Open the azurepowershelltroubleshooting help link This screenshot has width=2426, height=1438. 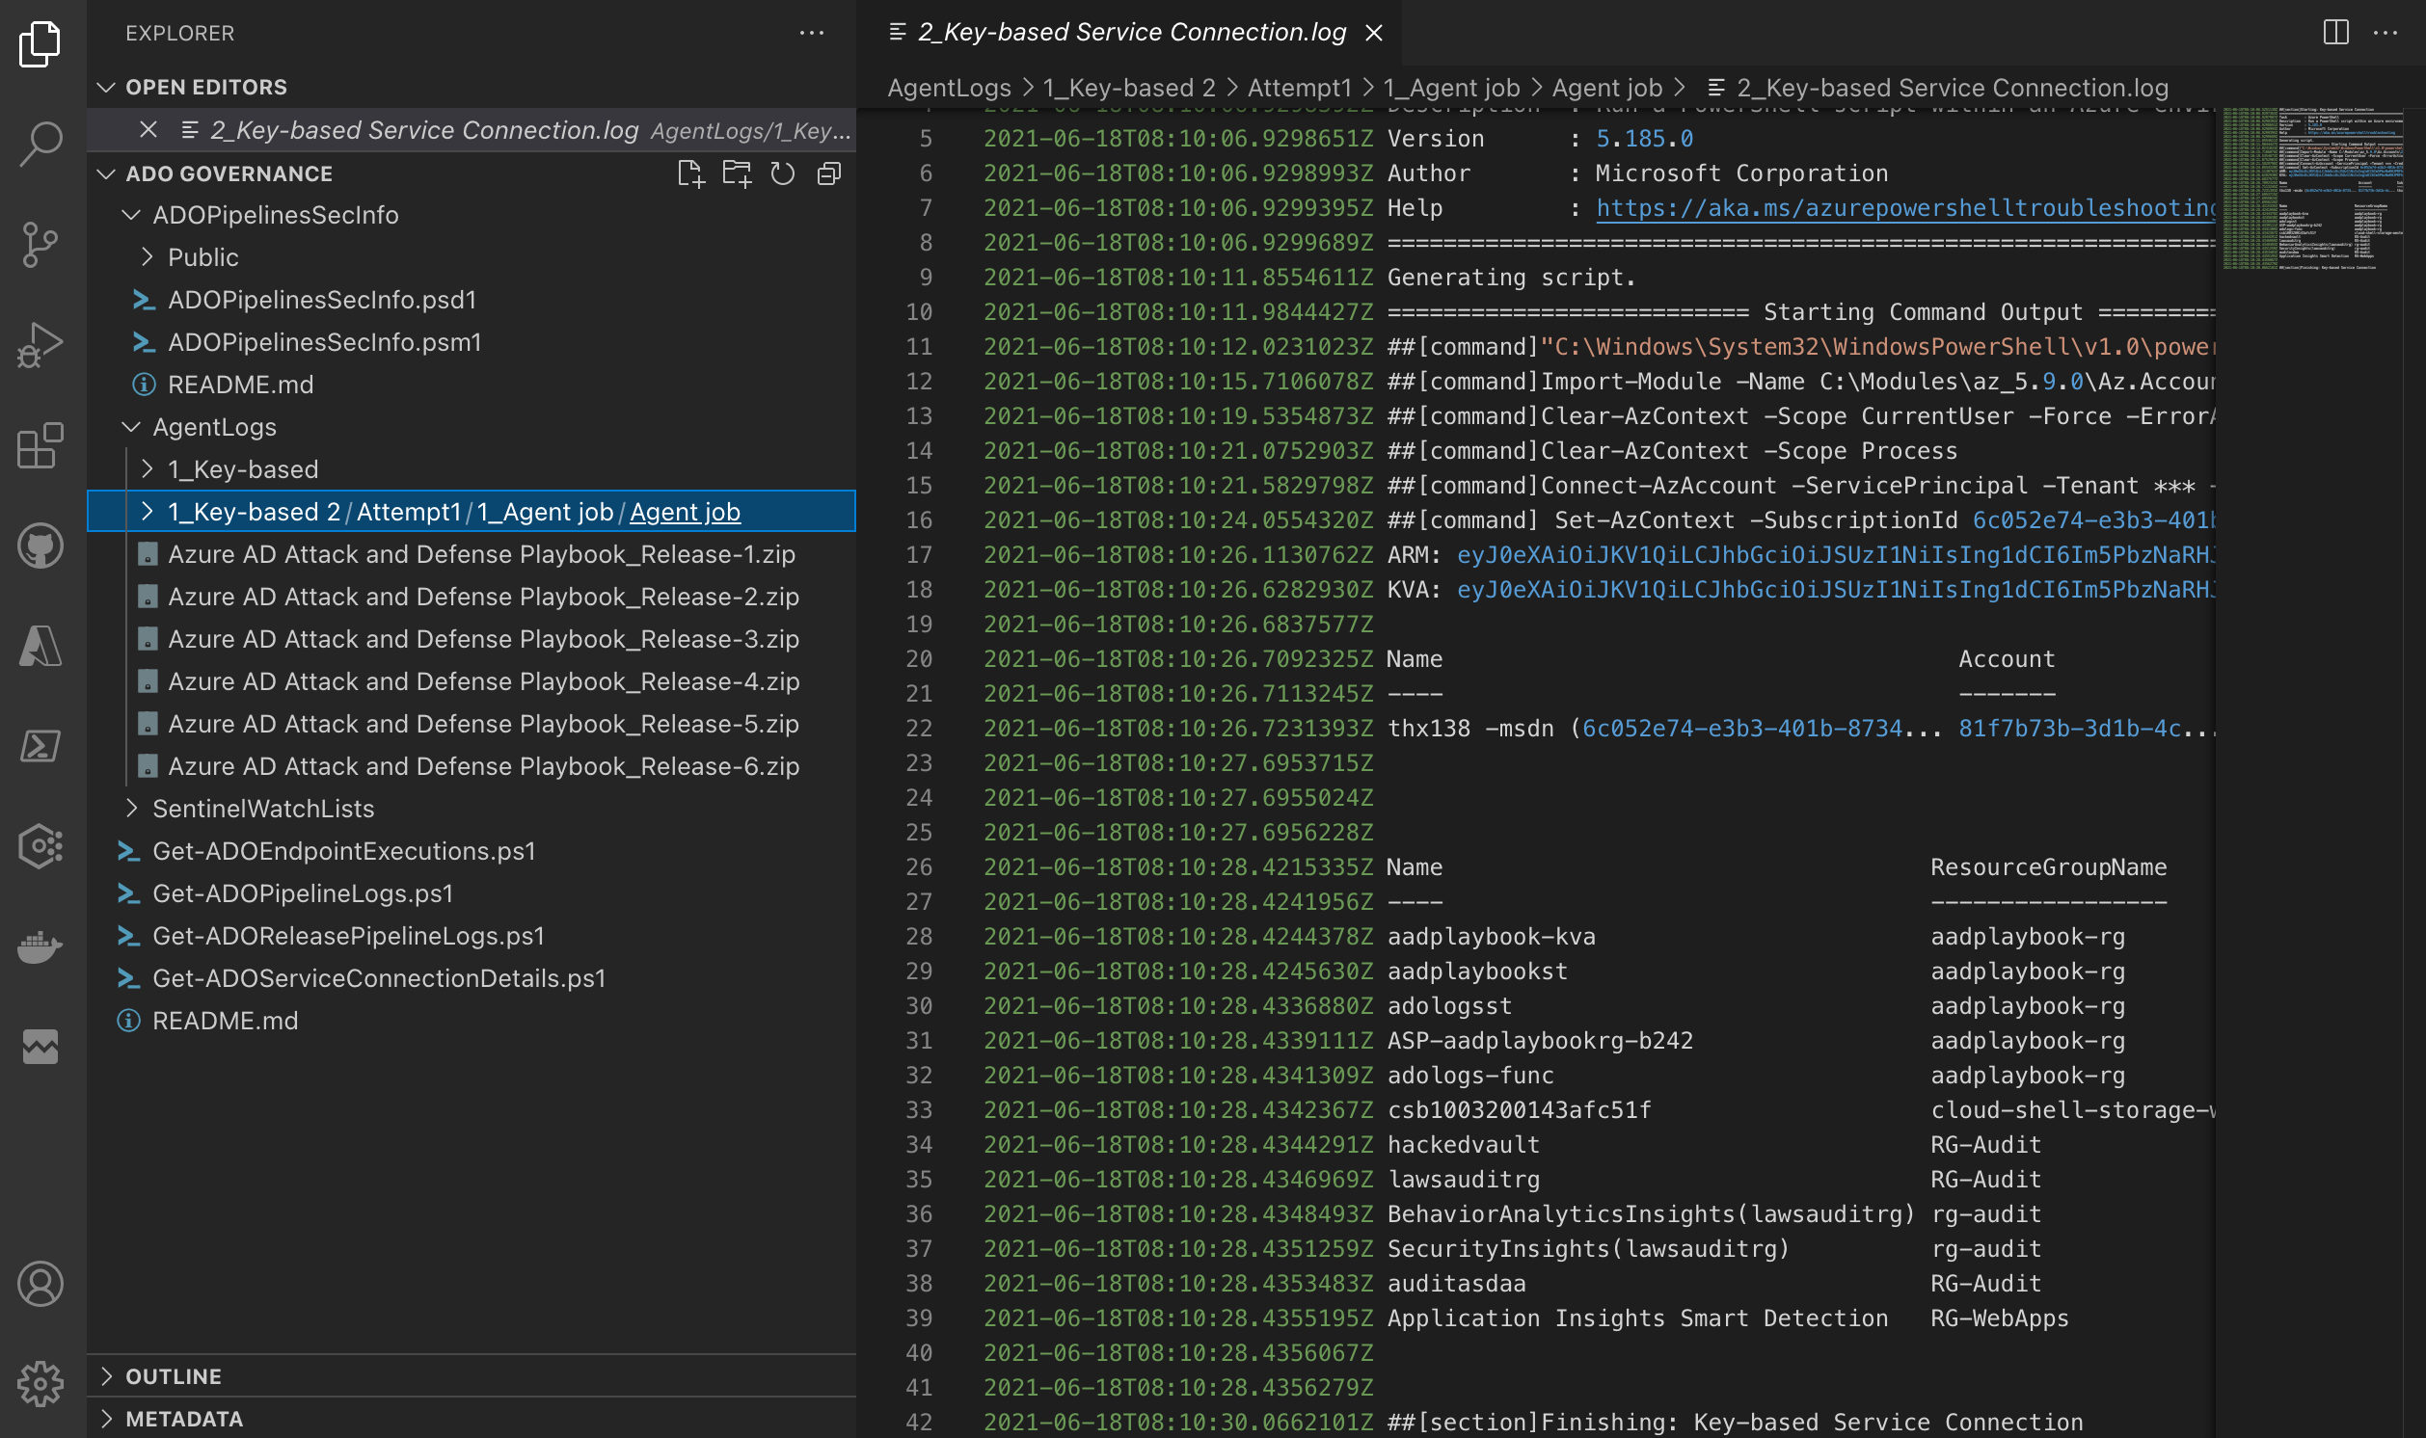pos(1903,207)
